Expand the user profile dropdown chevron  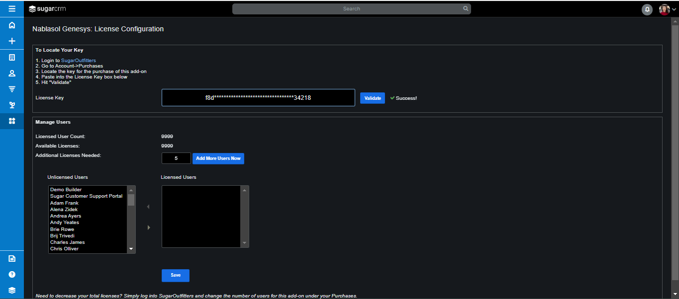[674, 9]
